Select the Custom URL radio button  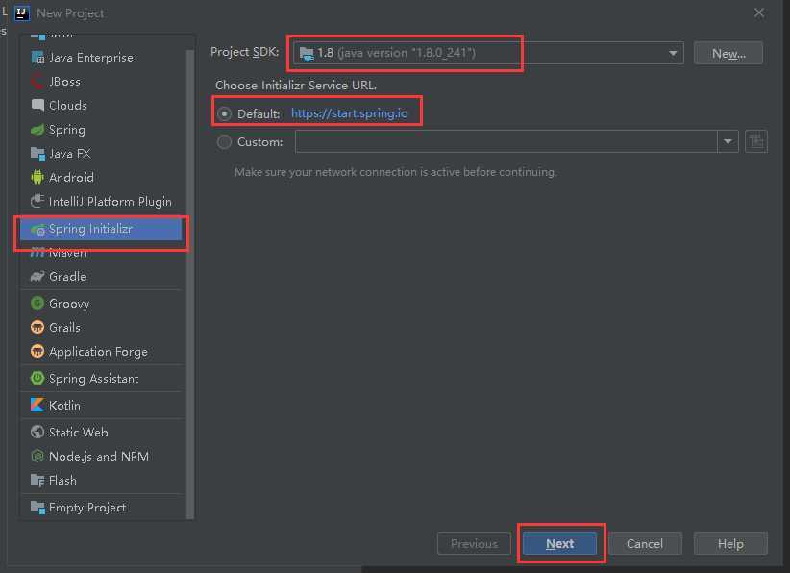224,142
